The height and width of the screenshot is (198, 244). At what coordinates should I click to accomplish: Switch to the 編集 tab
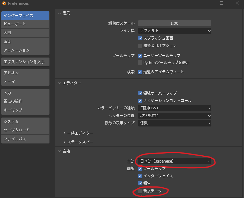[x=25, y=42]
